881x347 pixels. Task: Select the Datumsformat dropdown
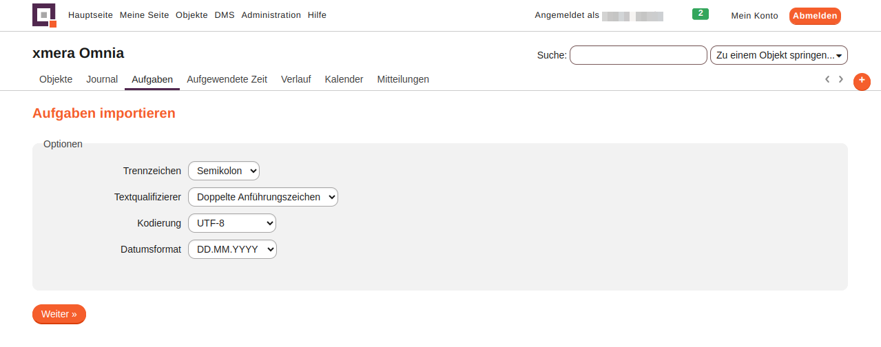[232, 249]
